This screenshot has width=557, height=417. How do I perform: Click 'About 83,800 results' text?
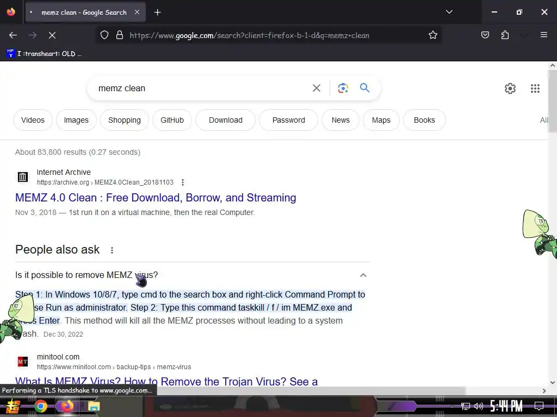pos(51,152)
